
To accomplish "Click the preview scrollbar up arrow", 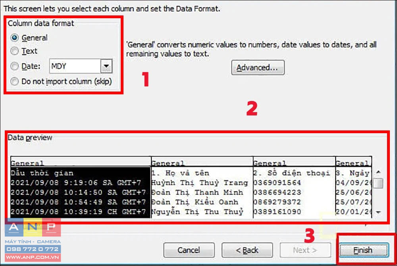I will coord(378,172).
